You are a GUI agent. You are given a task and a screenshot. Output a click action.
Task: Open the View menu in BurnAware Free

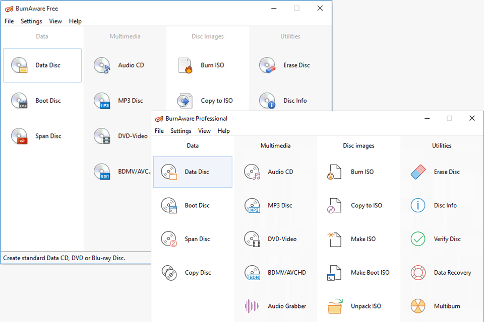tap(55, 21)
